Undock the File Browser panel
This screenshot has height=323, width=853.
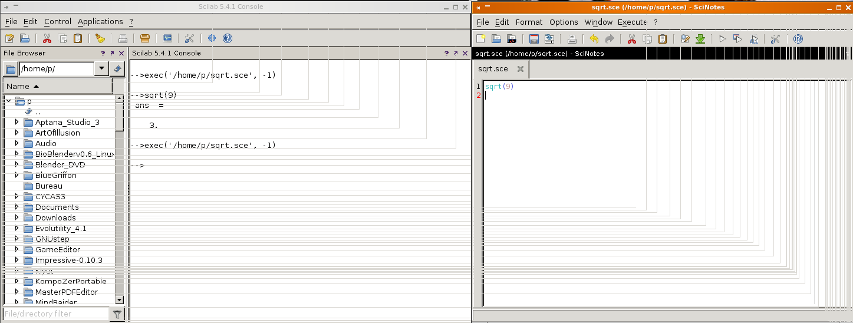click(112, 53)
